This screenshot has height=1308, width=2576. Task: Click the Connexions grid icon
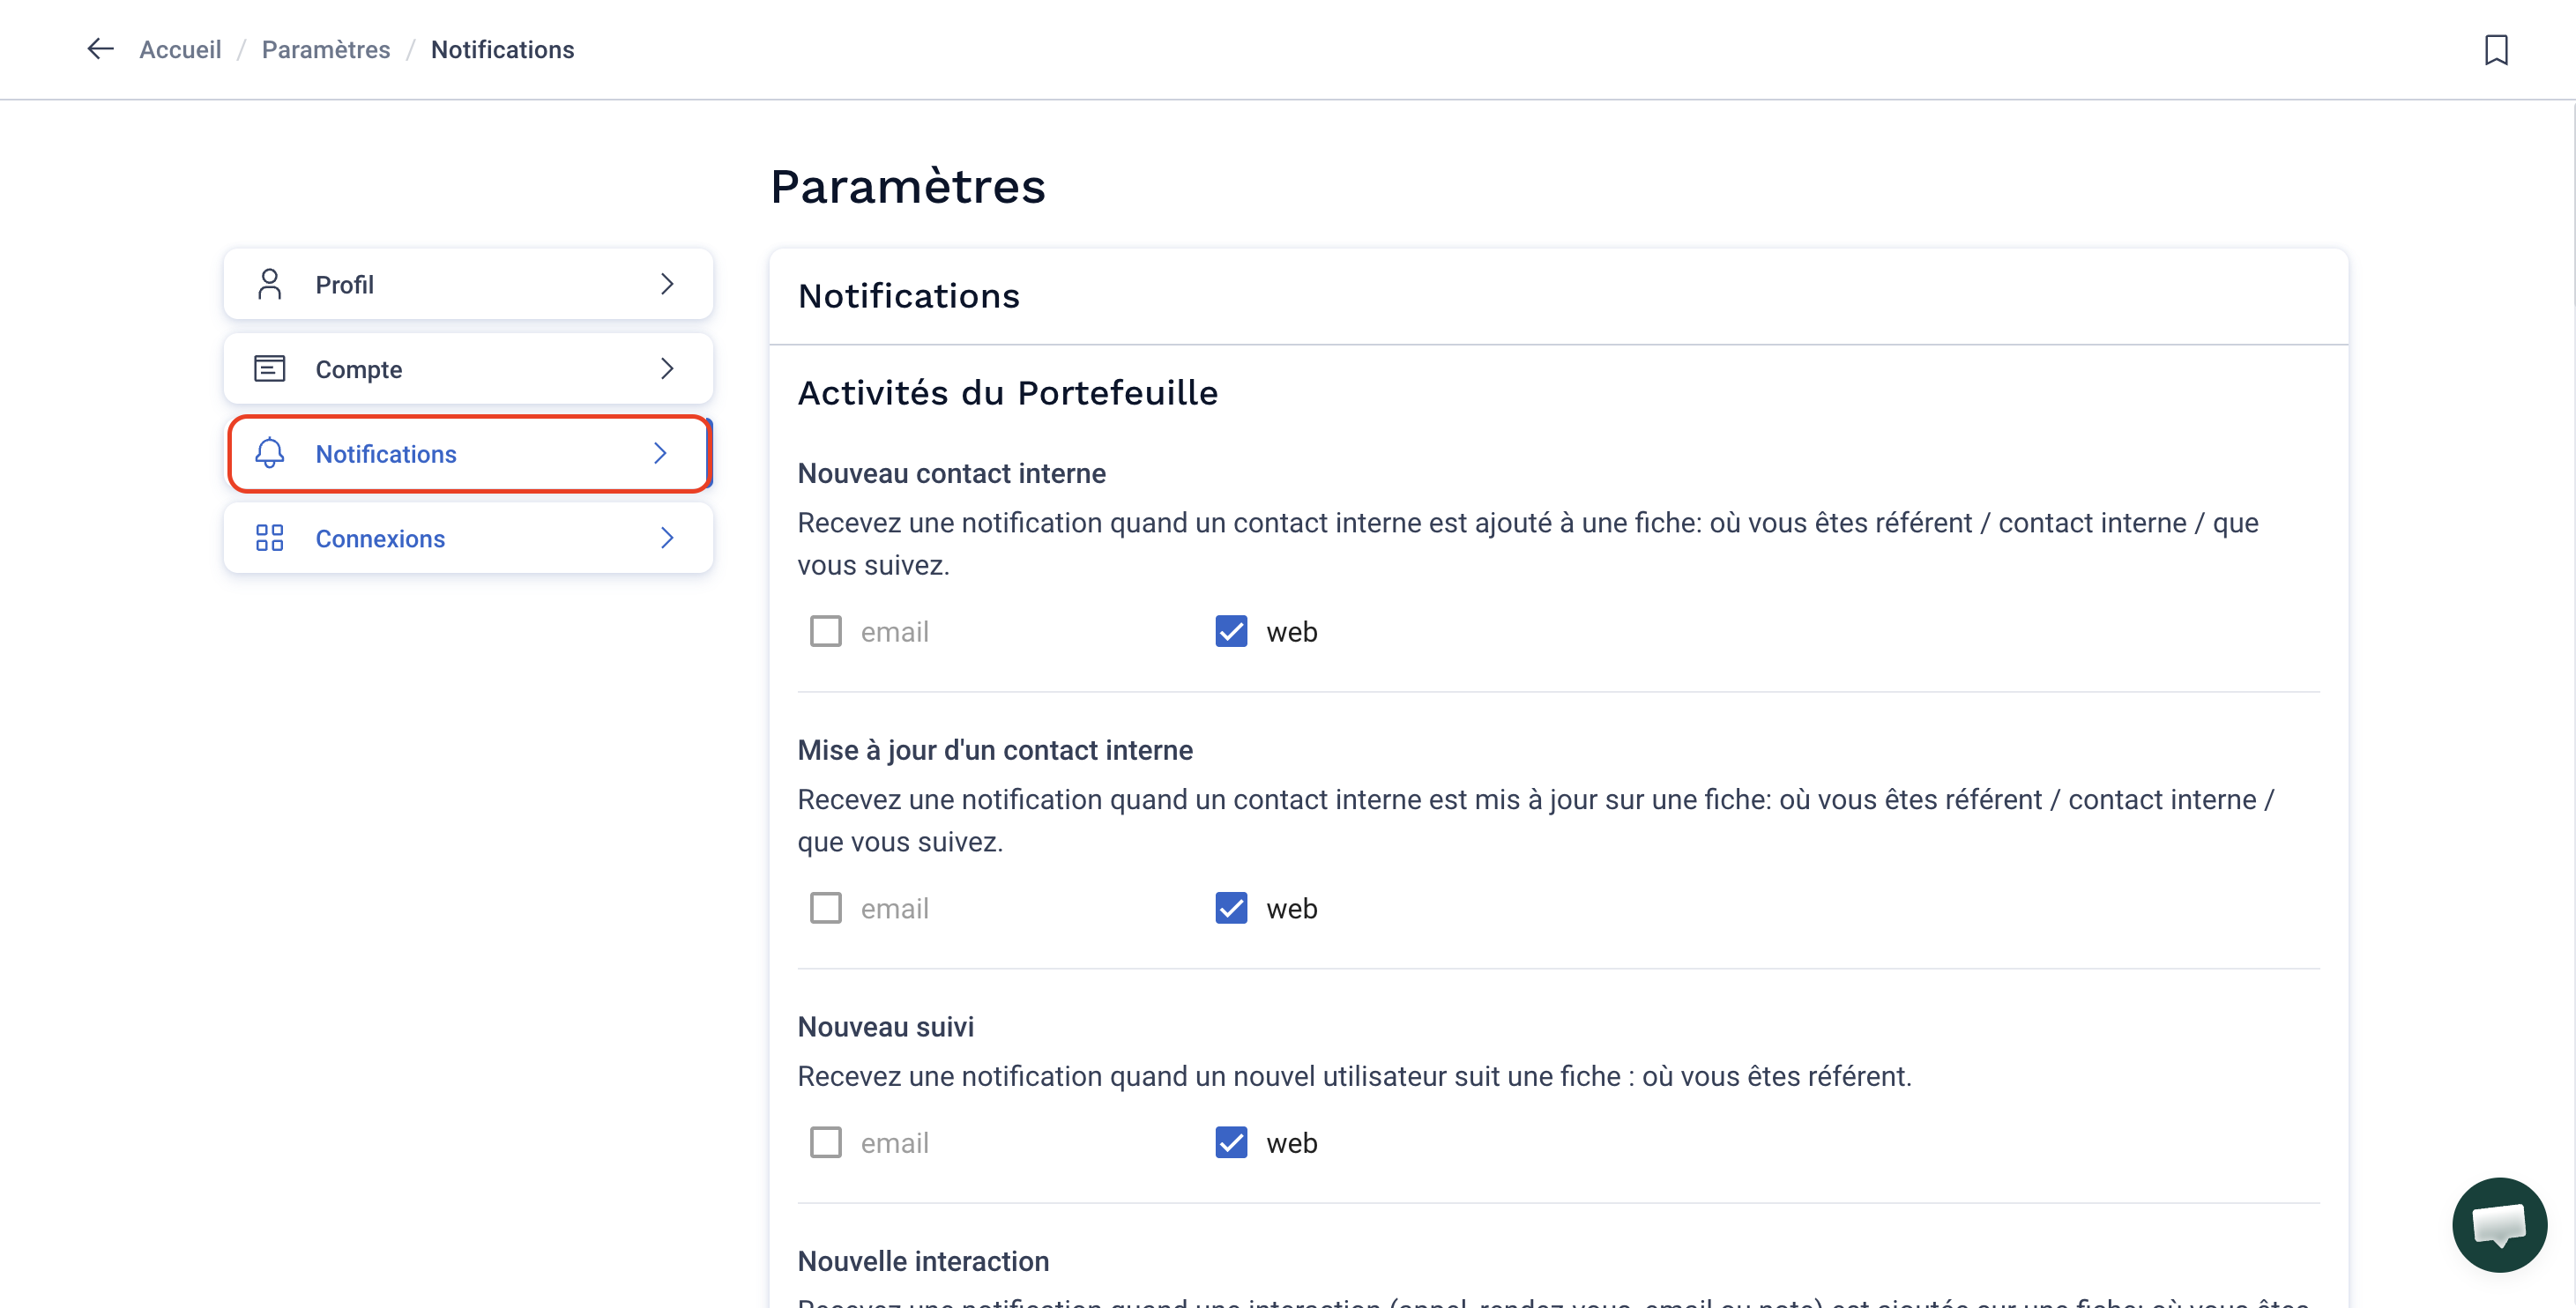pos(269,538)
